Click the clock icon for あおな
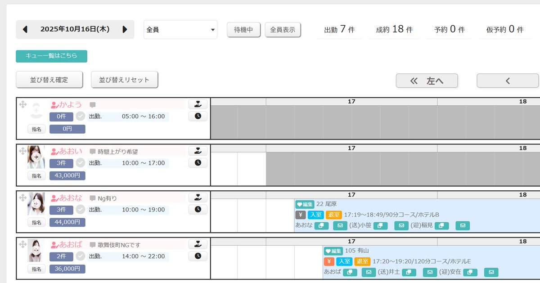Image resolution: width=540 pixels, height=283 pixels. click(x=198, y=210)
